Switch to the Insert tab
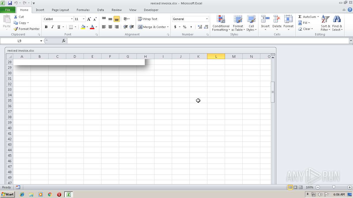This screenshot has width=353, height=198. point(40,10)
